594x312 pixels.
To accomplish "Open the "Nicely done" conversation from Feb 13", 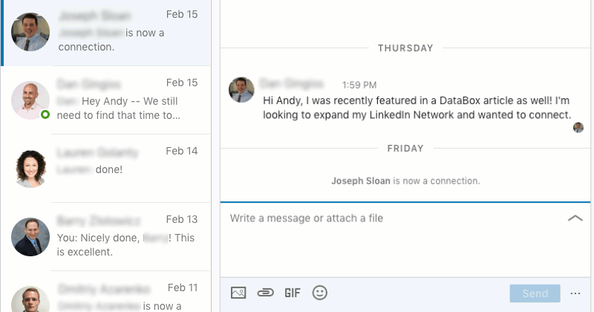I will coord(106,236).
